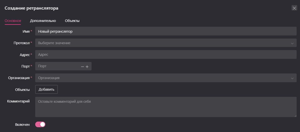This screenshot has height=132, width=300.
Task: Increase the Порт value with plus icon
Action: tap(87, 67)
